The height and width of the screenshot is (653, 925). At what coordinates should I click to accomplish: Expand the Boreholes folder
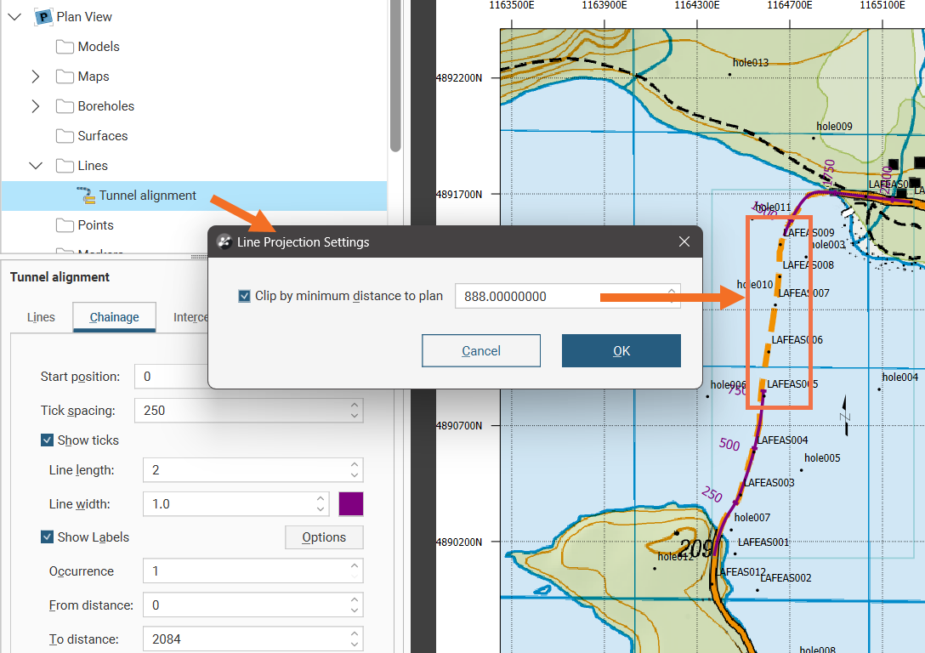35,106
